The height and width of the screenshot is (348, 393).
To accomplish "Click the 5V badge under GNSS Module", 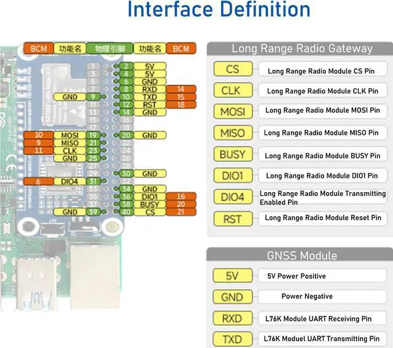I will [232, 276].
